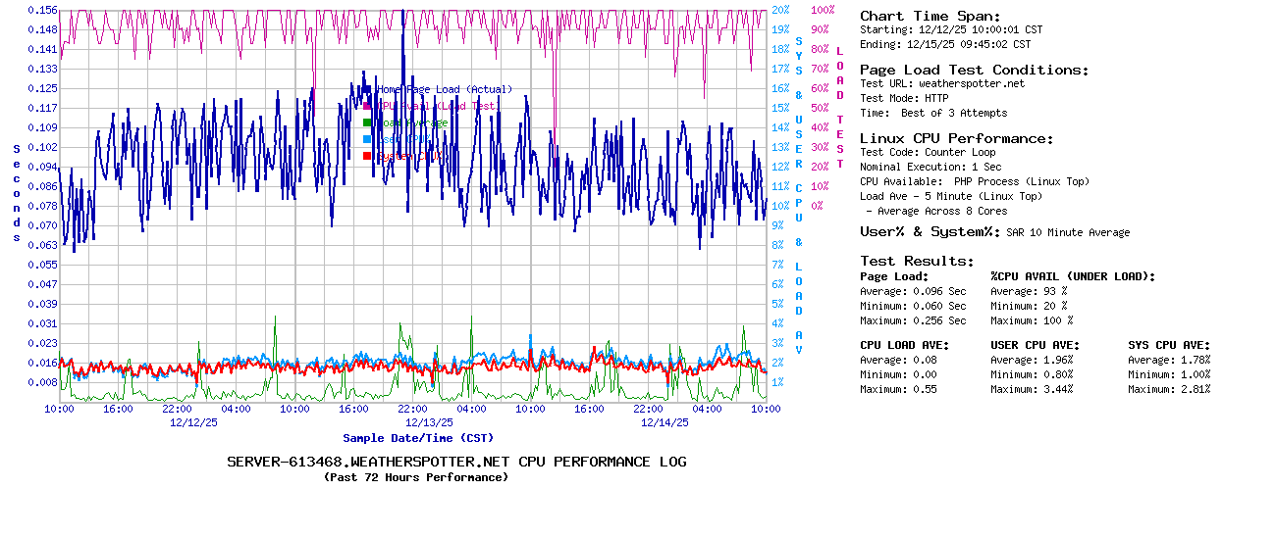This screenshot has height=539, width=1276.
Task: Click the Linux CPU Performance heading
Action: tap(956, 138)
